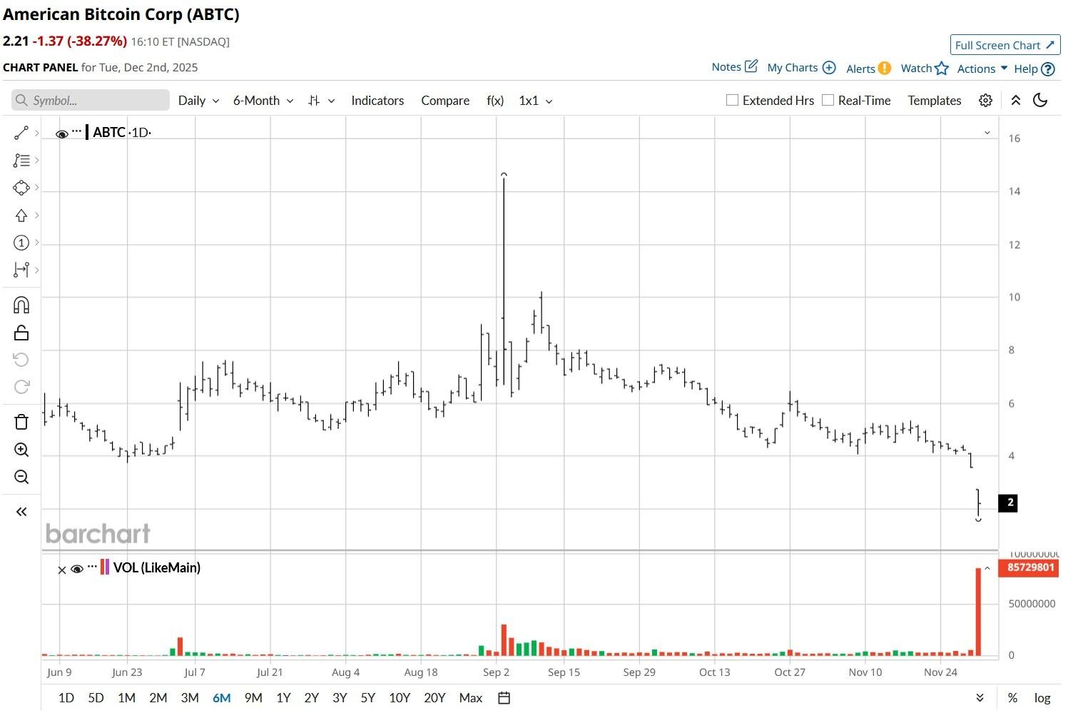The height and width of the screenshot is (713, 1068).
Task: Open the f(x) expressions menu
Action: (495, 101)
